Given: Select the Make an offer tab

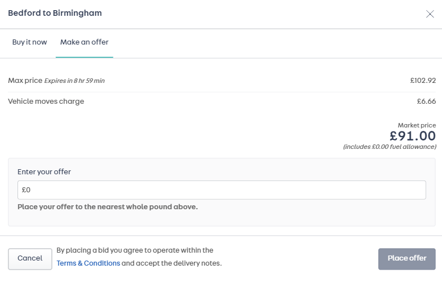Looking at the screenshot, I should coord(85,42).
